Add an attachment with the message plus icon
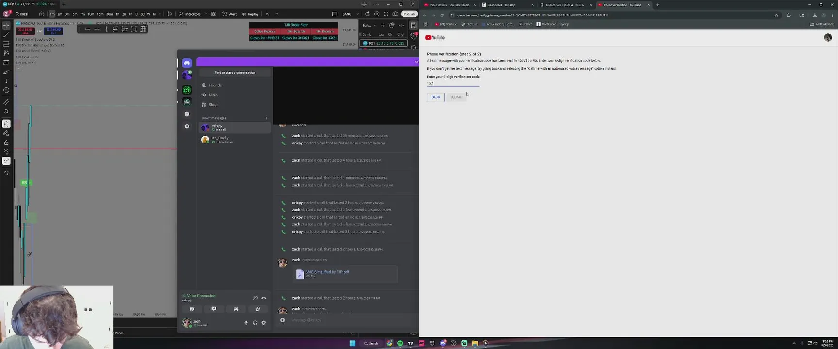The width and height of the screenshot is (838, 349). click(283, 320)
